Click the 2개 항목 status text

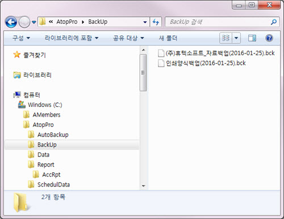pyautogui.click(x=53, y=197)
